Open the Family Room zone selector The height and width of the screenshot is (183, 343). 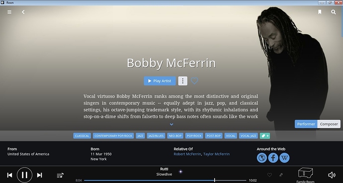click(306, 175)
